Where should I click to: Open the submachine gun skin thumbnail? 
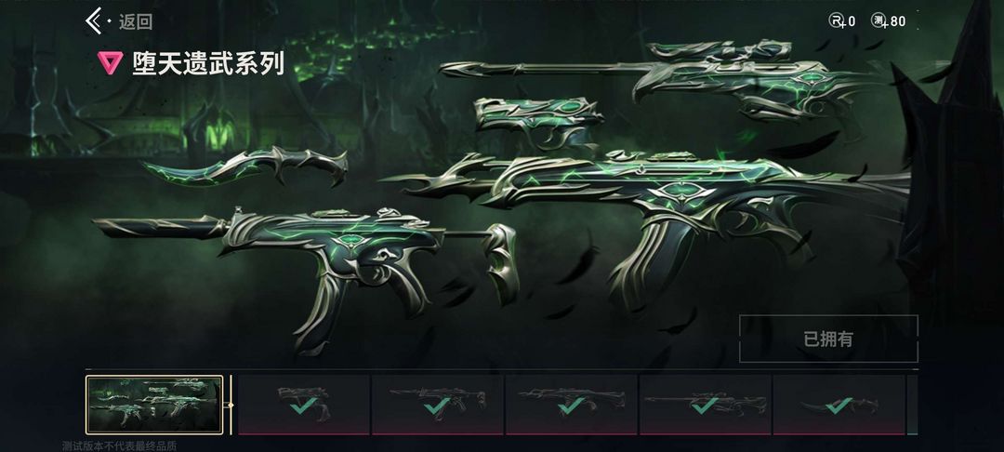(437, 405)
